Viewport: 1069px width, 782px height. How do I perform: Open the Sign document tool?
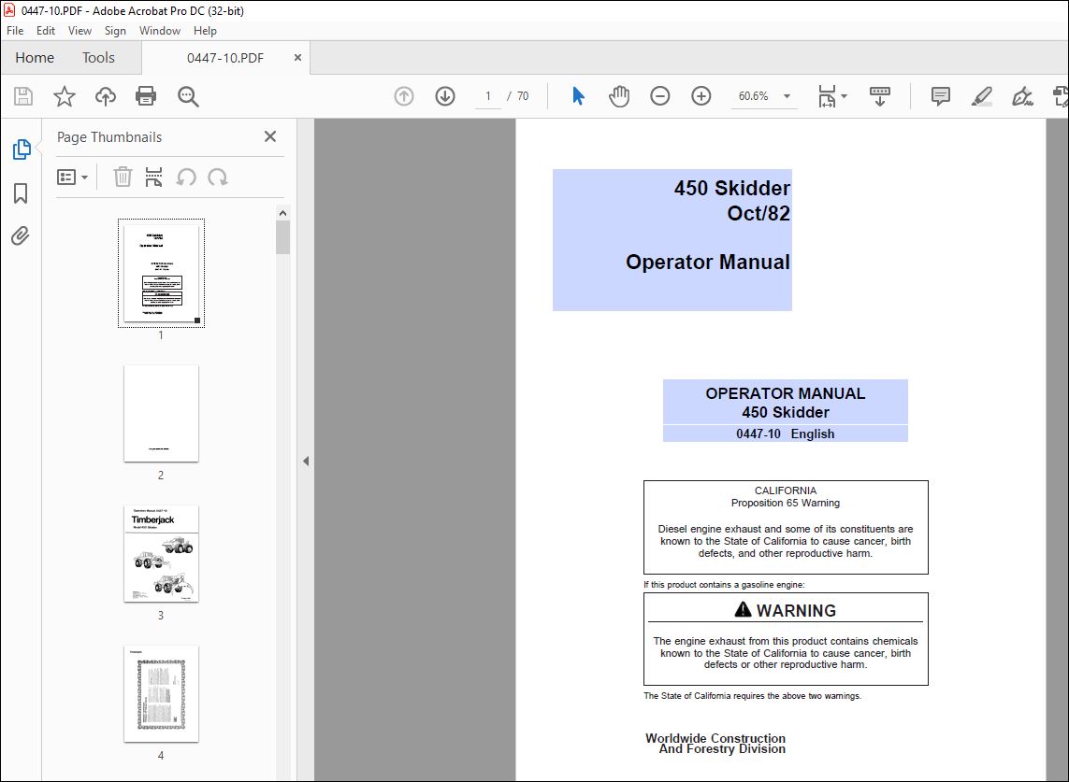(1022, 96)
